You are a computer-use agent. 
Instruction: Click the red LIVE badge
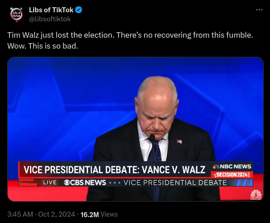pyautogui.click(x=50, y=183)
